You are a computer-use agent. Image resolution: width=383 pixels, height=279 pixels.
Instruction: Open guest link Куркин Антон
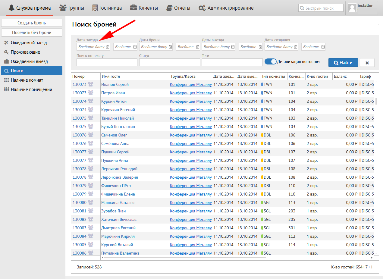[x=114, y=101]
